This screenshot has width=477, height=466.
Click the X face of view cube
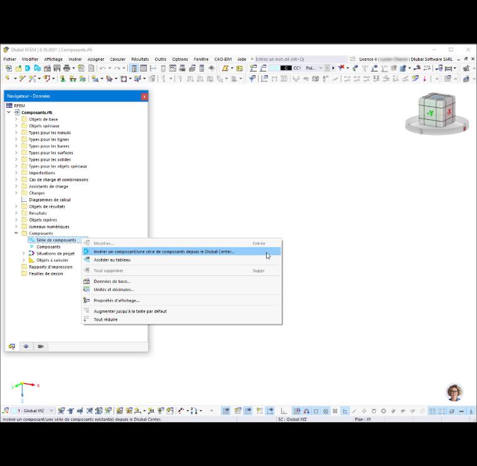click(448, 112)
